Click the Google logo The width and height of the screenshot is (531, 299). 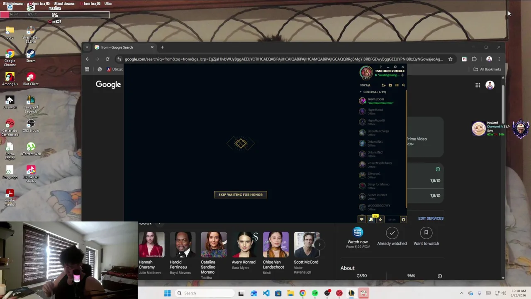(x=108, y=85)
